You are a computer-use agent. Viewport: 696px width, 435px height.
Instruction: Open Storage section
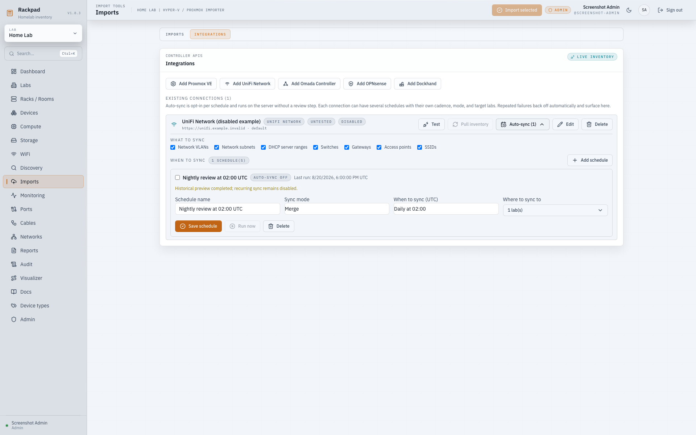pos(43,140)
